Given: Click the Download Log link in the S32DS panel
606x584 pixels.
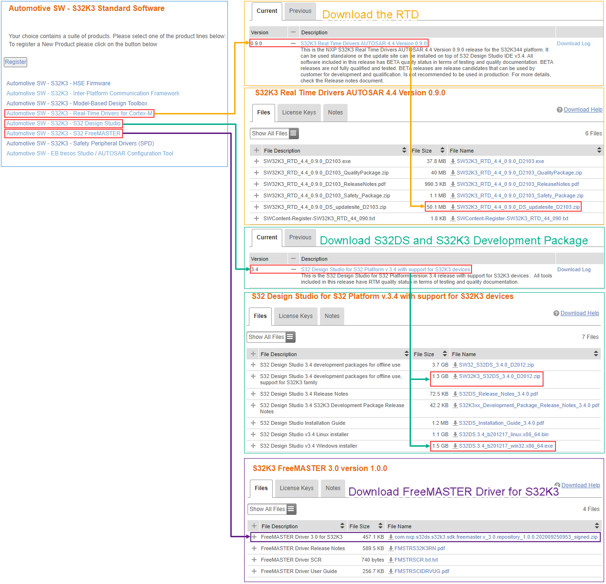Looking at the screenshot, I should click(574, 269).
